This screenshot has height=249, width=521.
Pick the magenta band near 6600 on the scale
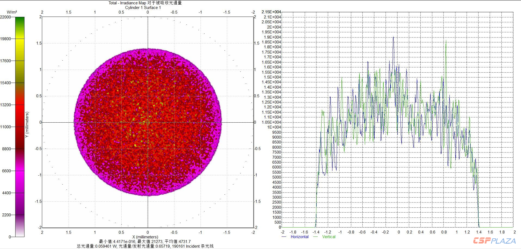(x=20, y=171)
